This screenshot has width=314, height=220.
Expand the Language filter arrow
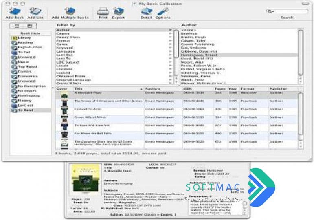[x=171, y=51]
